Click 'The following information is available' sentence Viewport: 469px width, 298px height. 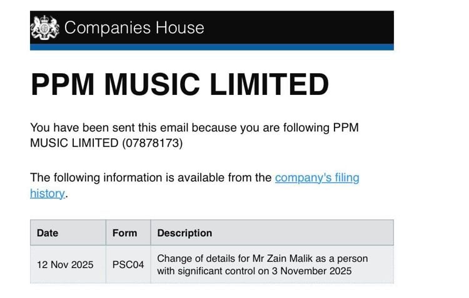point(150,178)
